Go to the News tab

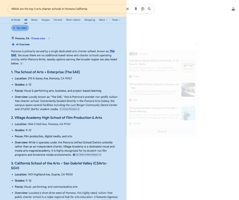pyautogui.click(x=34, y=20)
